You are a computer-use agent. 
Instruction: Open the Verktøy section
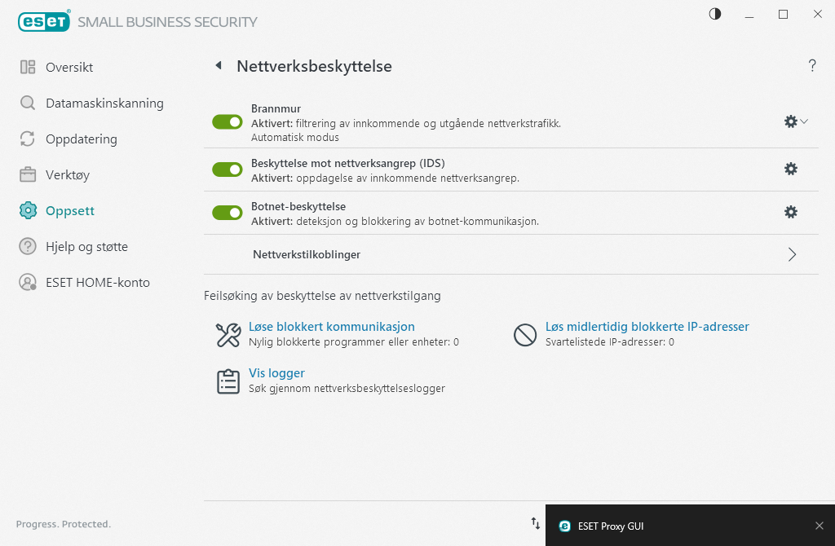(x=67, y=174)
